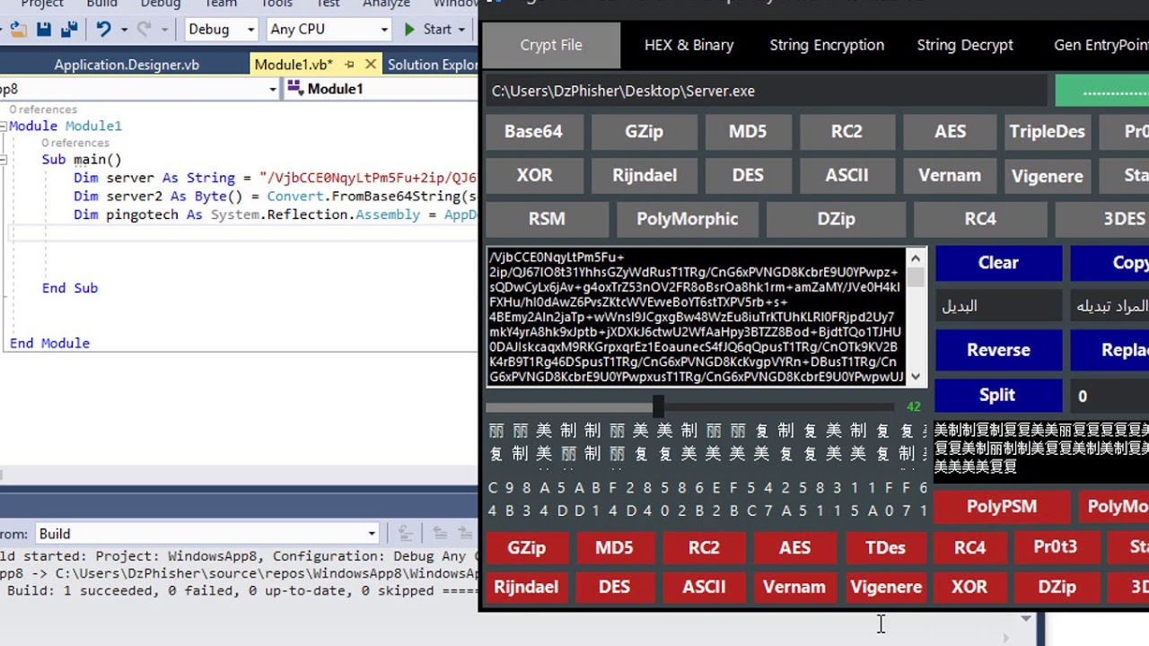1149x646 pixels.
Task: Click the blue Clear button
Action: point(998,263)
